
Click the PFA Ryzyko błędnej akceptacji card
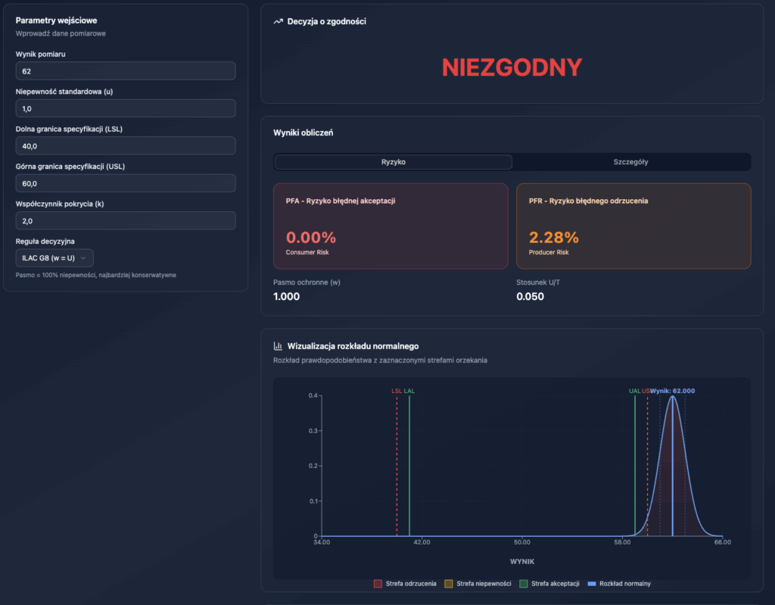point(391,226)
